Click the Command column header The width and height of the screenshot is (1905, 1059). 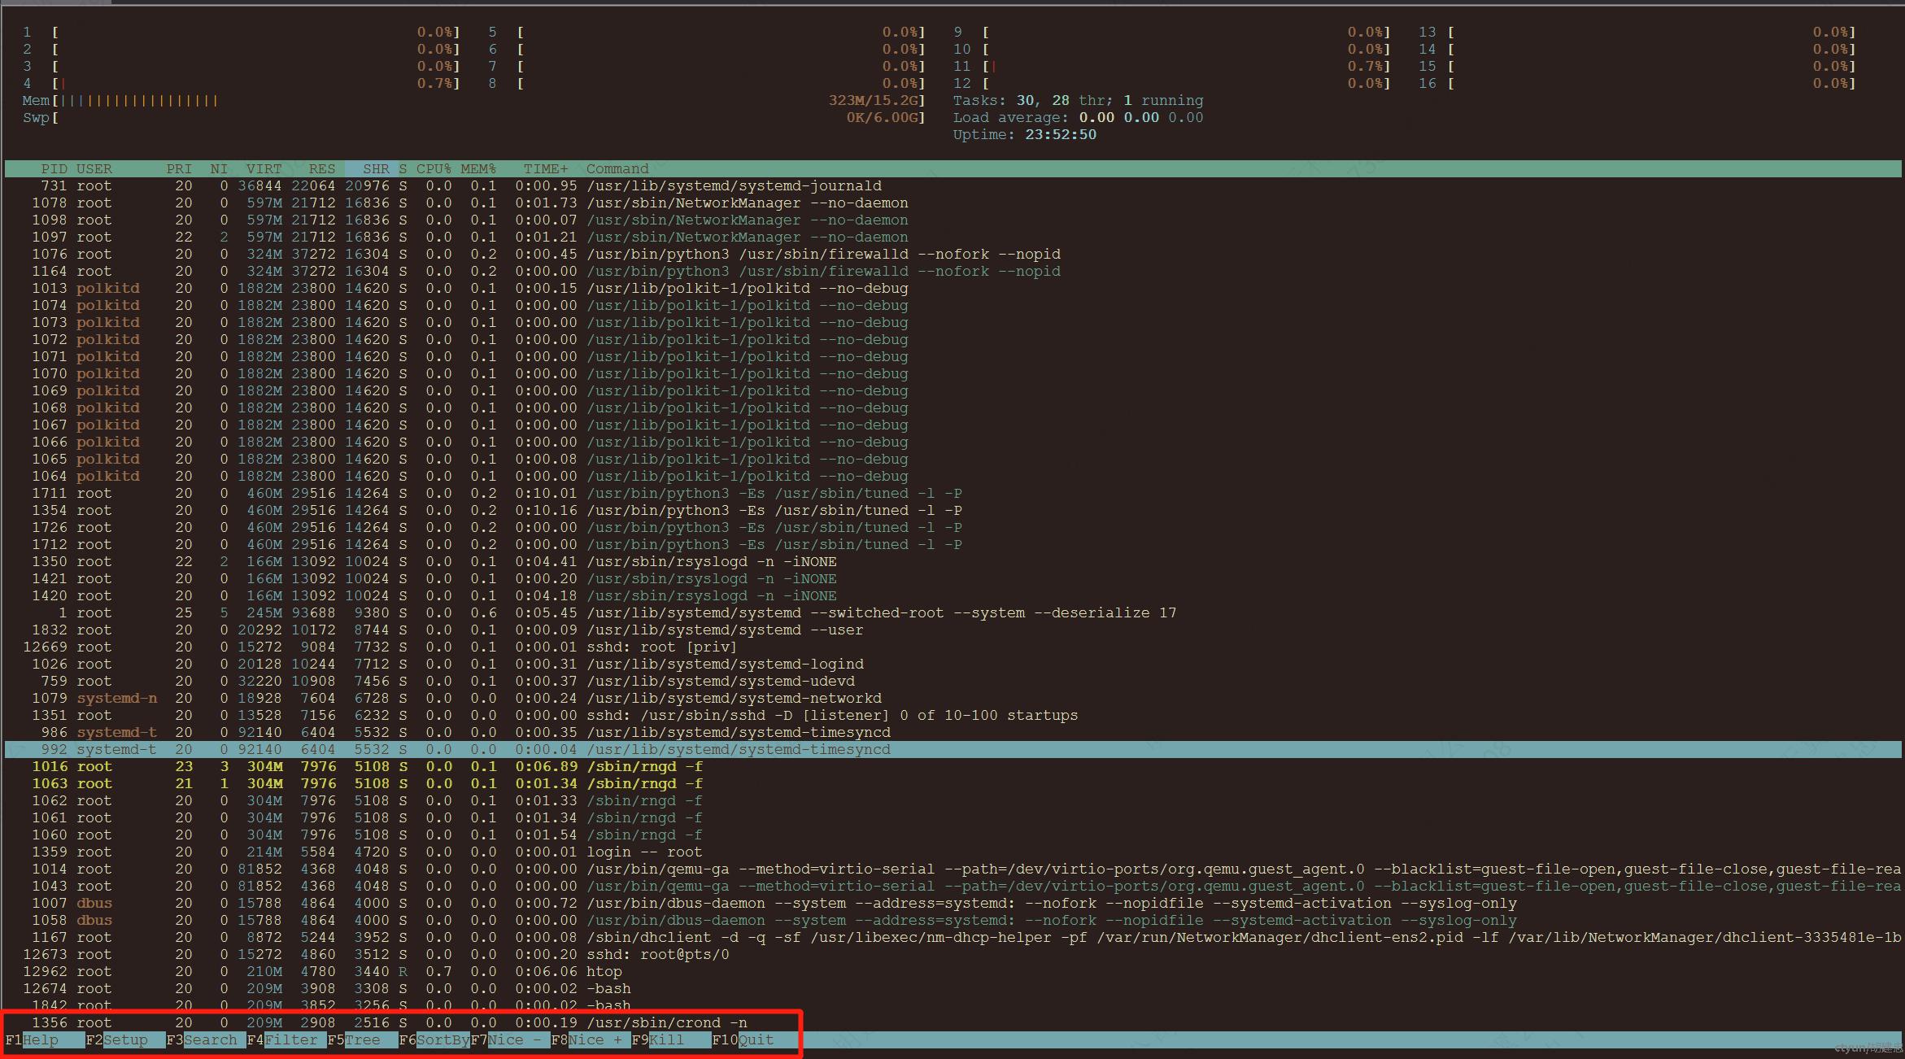[x=617, y=169]
